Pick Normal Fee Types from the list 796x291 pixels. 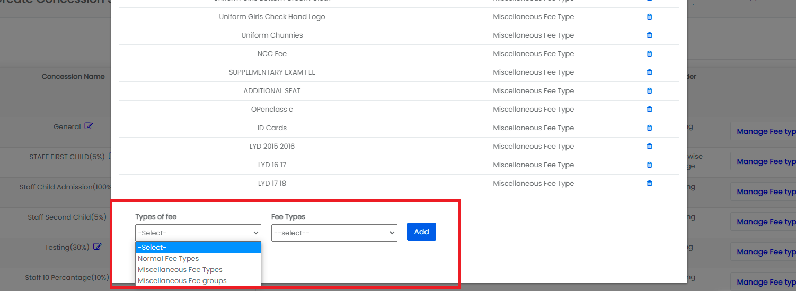(x=198, y=259)
